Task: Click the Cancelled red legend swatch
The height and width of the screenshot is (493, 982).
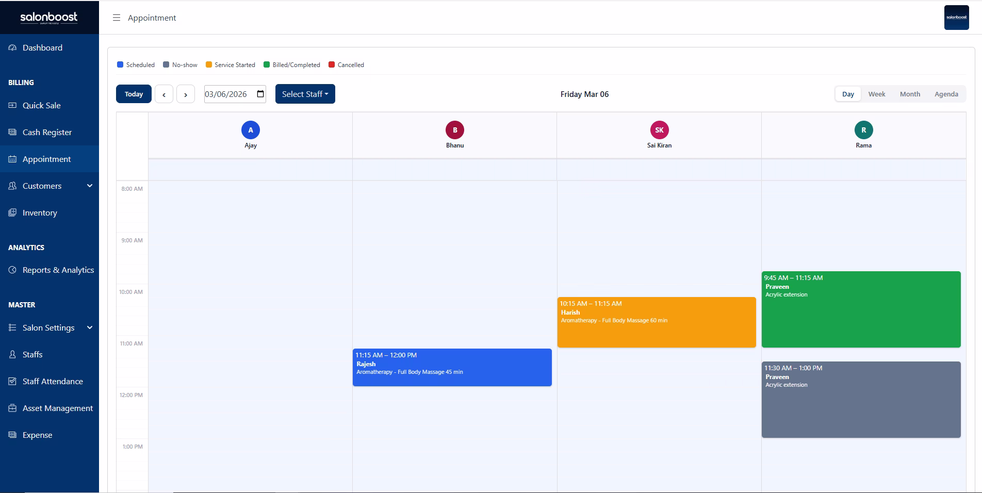Action: click(332, 64)
